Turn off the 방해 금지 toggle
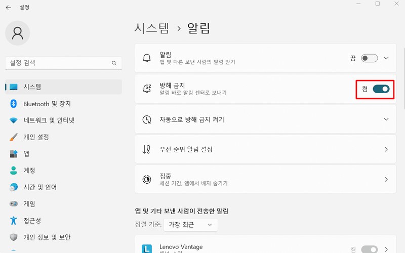 pos(381,89)
